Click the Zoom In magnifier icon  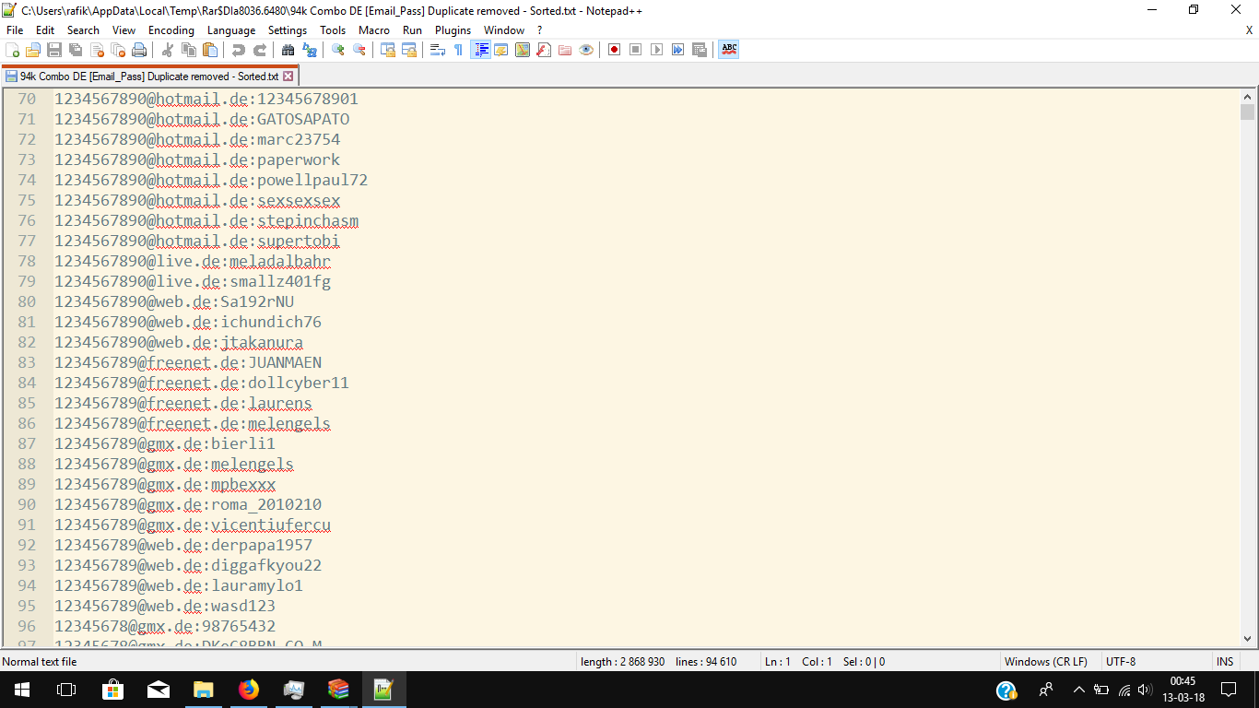338,50
